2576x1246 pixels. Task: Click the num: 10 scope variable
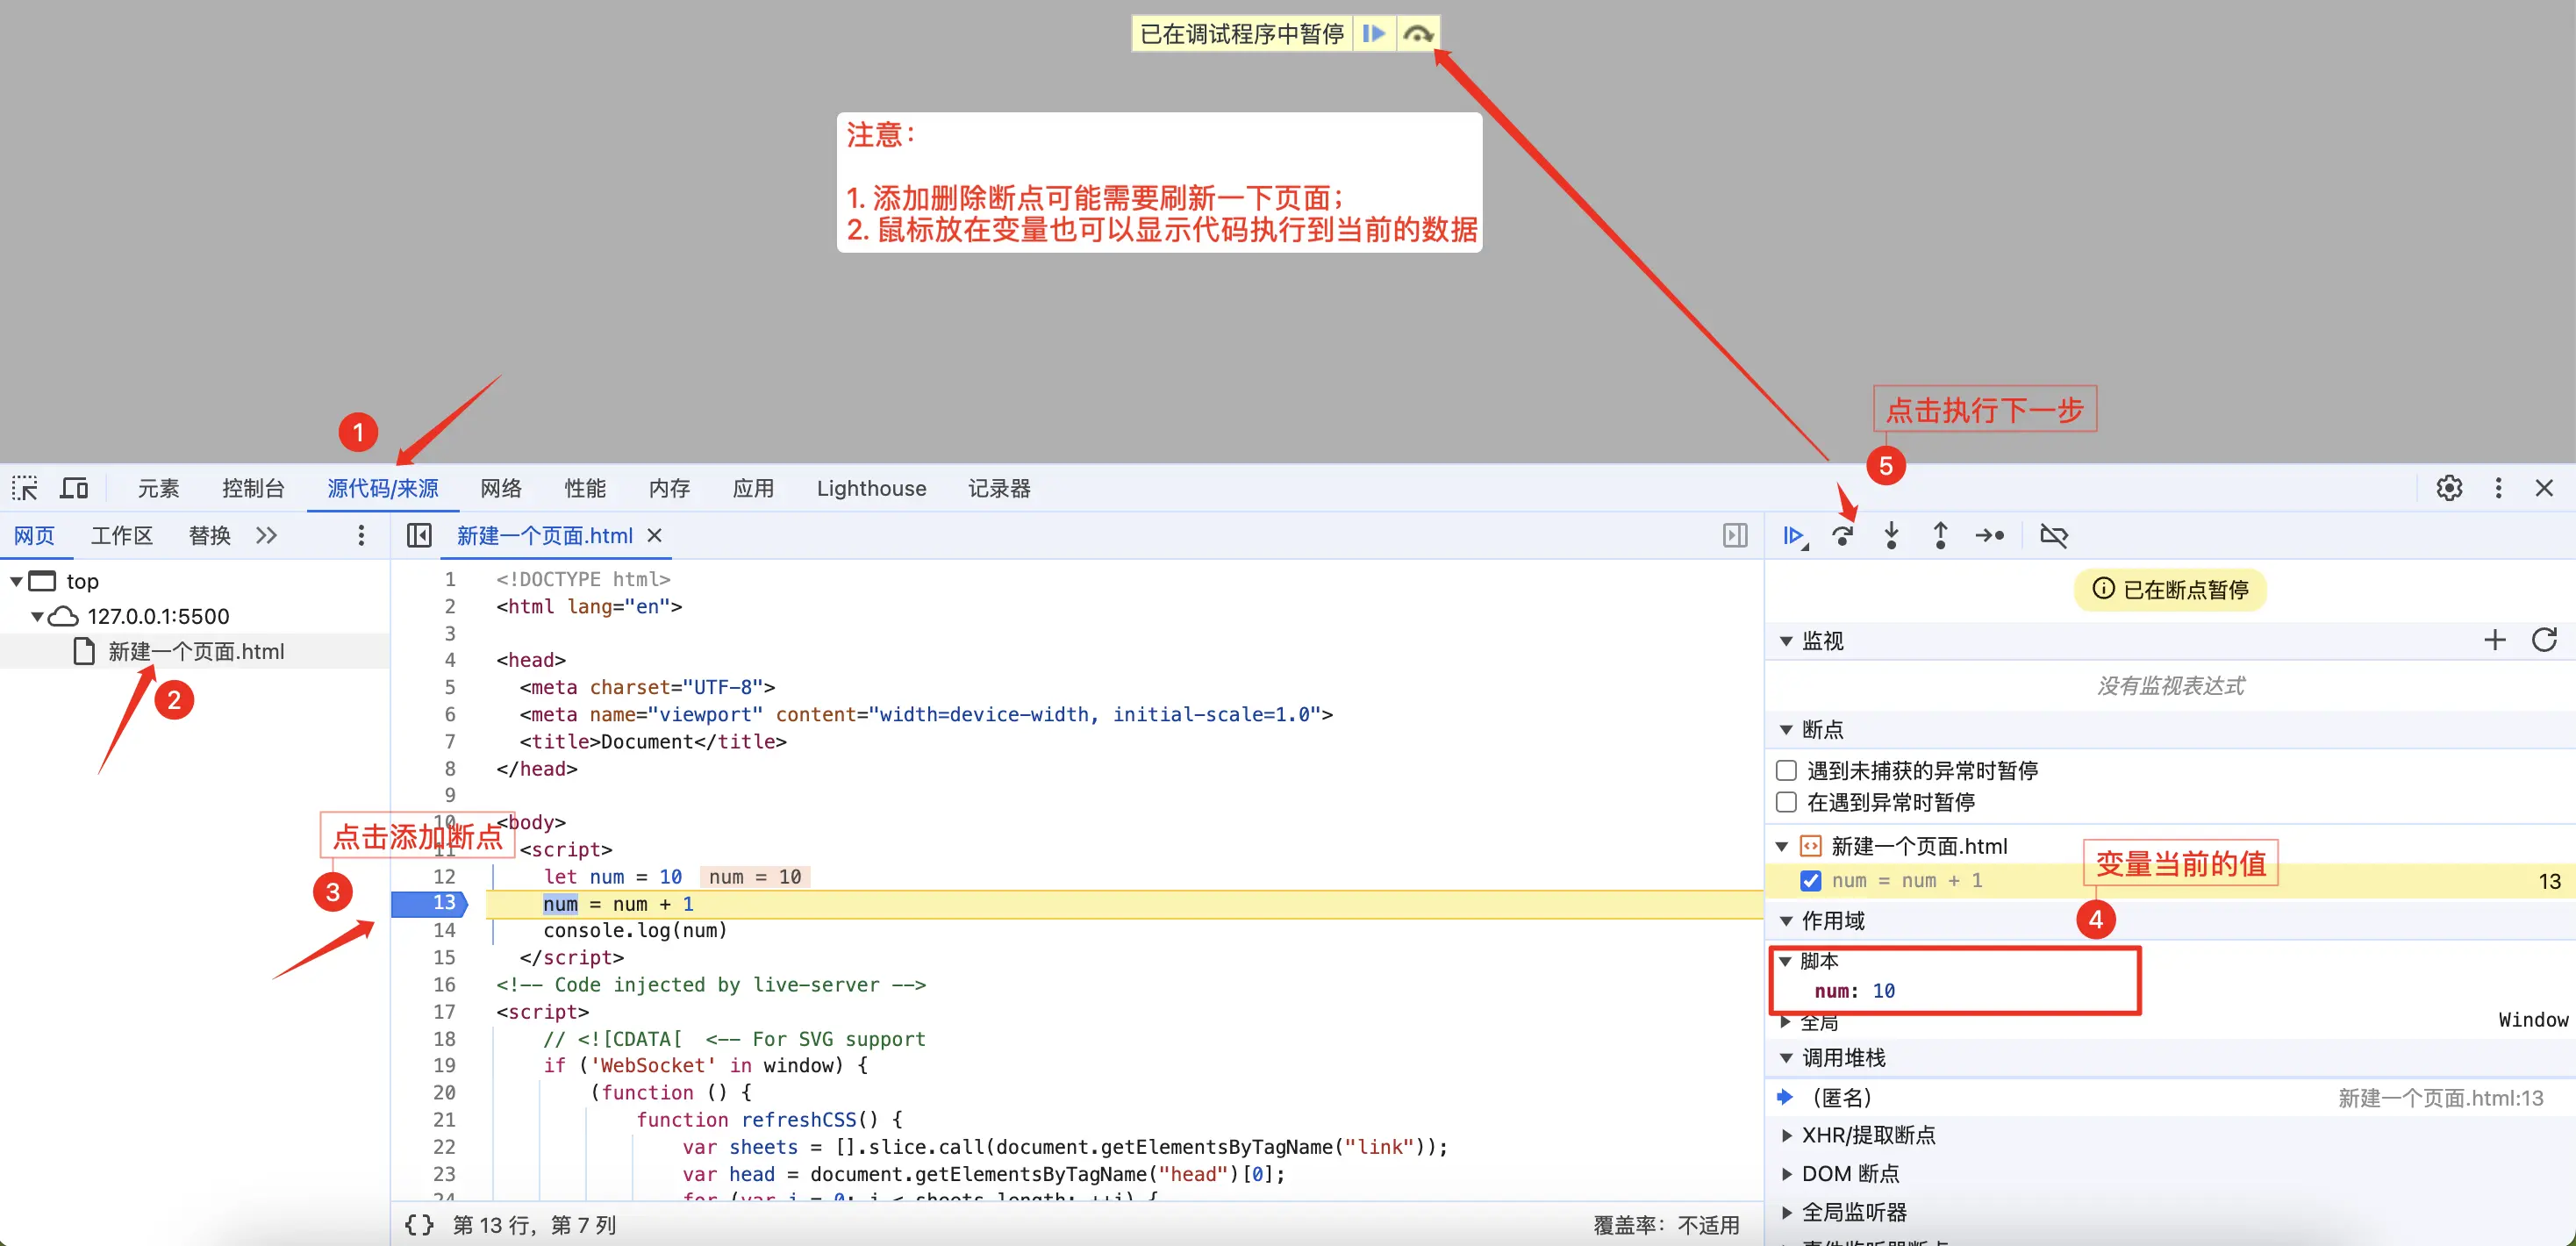pos(1855,991)
